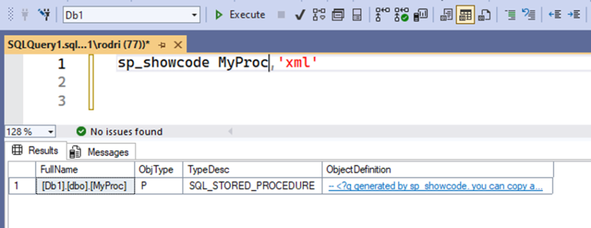Click line number 3 in the editor

tap(61, 100)
